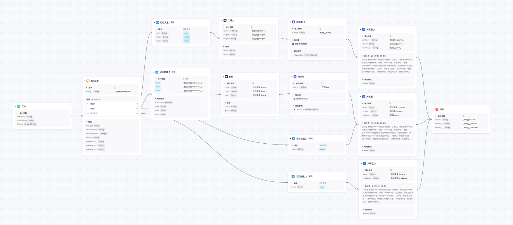
Task: Click the purple 知识库_1 node icon
Action: [293, 22]
